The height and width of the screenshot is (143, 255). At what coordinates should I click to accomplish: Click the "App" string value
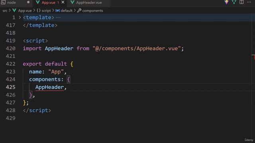(56, 71)
